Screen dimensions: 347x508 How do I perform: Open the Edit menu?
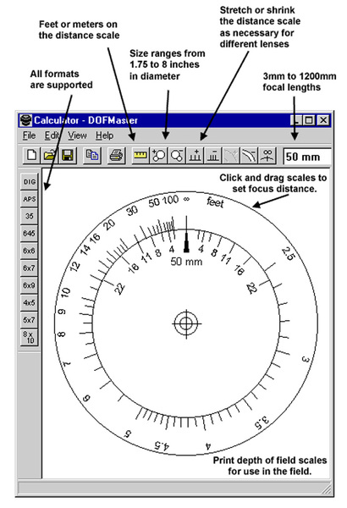coord(52,135)
